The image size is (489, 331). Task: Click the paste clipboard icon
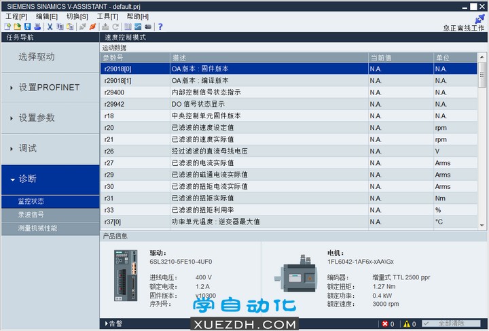tap(70, 27)
